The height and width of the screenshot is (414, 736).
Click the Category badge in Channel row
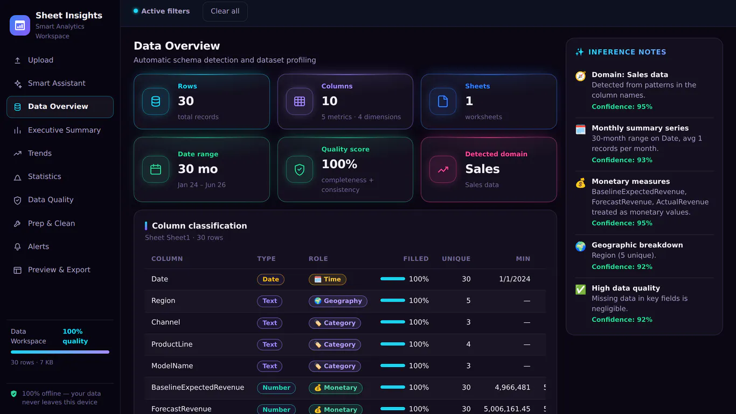tap(335, 323)
